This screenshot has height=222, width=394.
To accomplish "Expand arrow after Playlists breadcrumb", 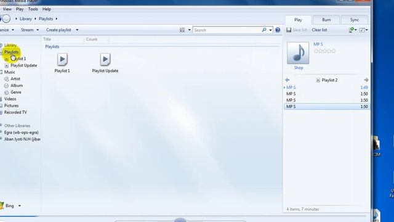I will (x=57, y=19).
